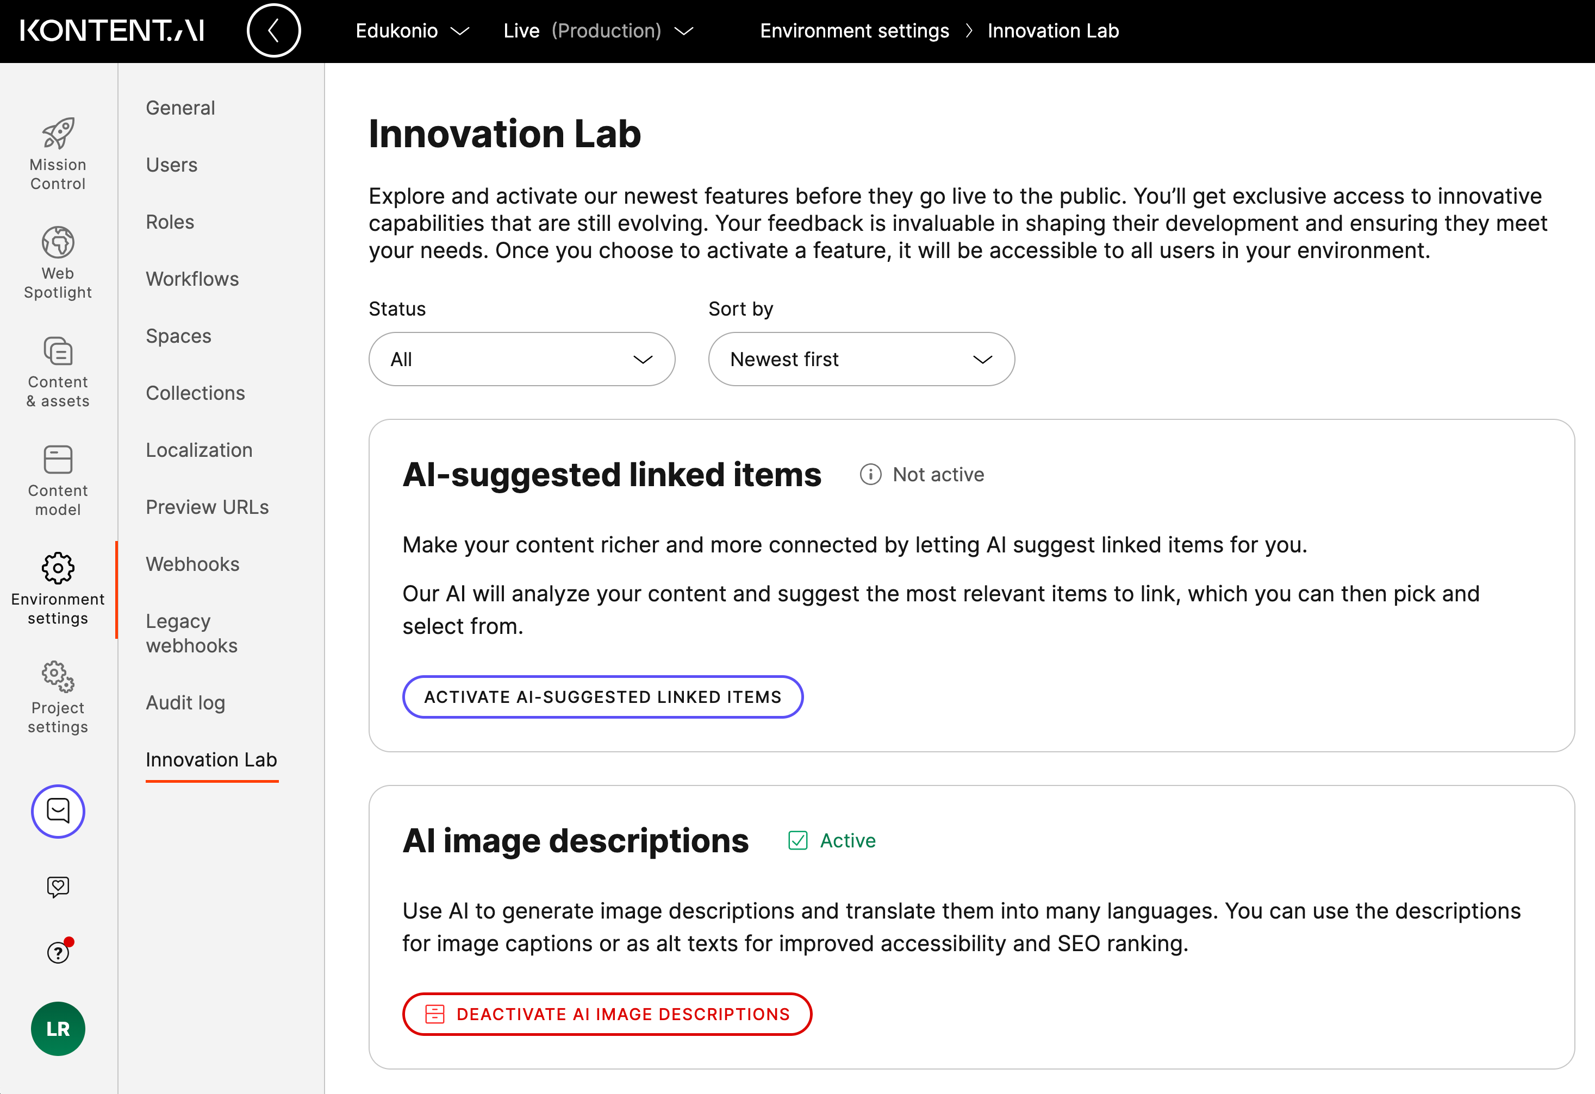Deactivate AI image descriptions
This screenshot has width=1595, height=1094.
[x=607, y=1014]
